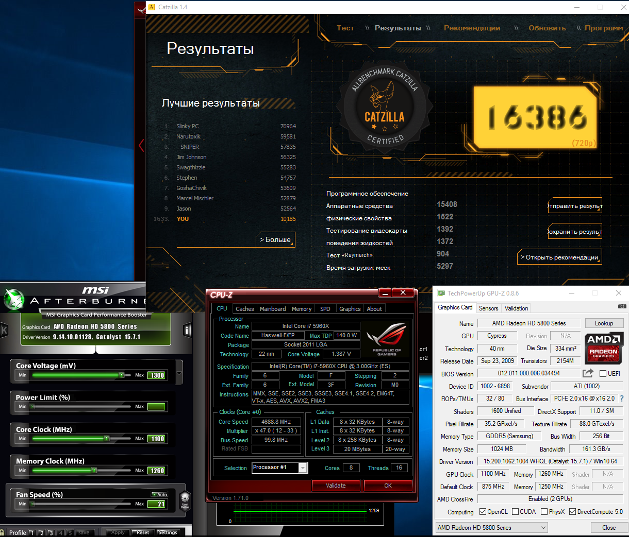This screenshot has width=629, height=537.
Task: Click the Fan Speed slider track
Action: pos(81,504)
